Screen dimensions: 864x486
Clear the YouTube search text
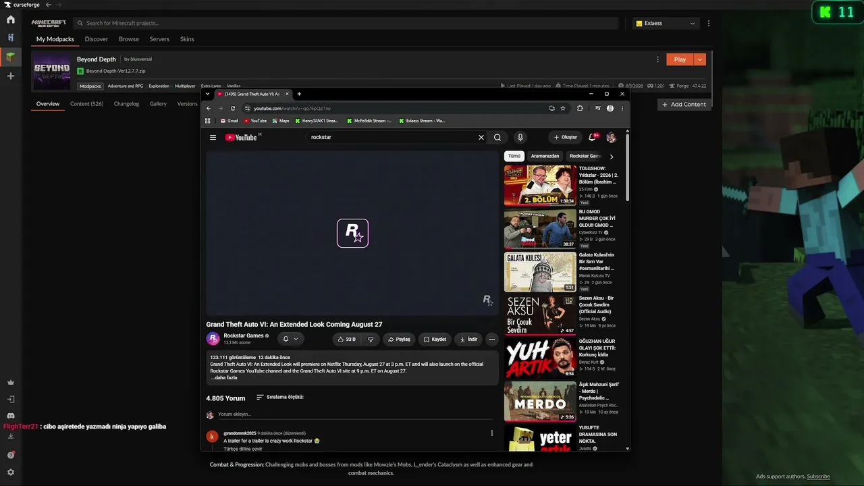coord(481,137)
